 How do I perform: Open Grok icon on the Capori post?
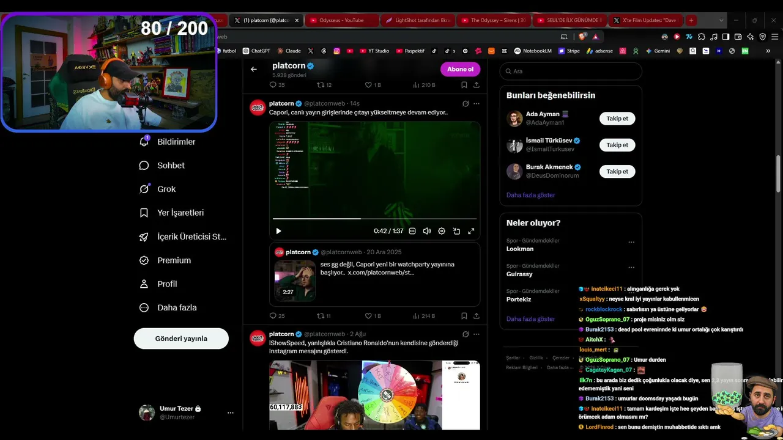click(466, 104)
